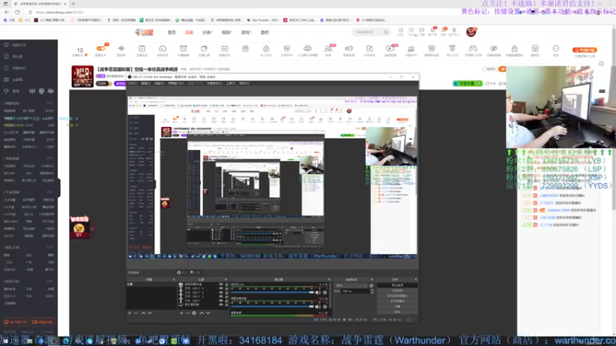Viewport: 616px width, 346px height.
Task: Open the pencil edit icon in streamer toolbar
Action: (370, 48)
